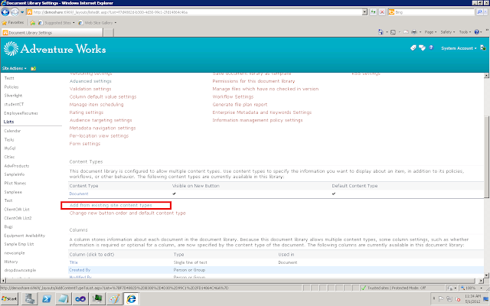Open Information management policy settings link
This screenshot has width=490, height=306.
[x=257, y=120]
